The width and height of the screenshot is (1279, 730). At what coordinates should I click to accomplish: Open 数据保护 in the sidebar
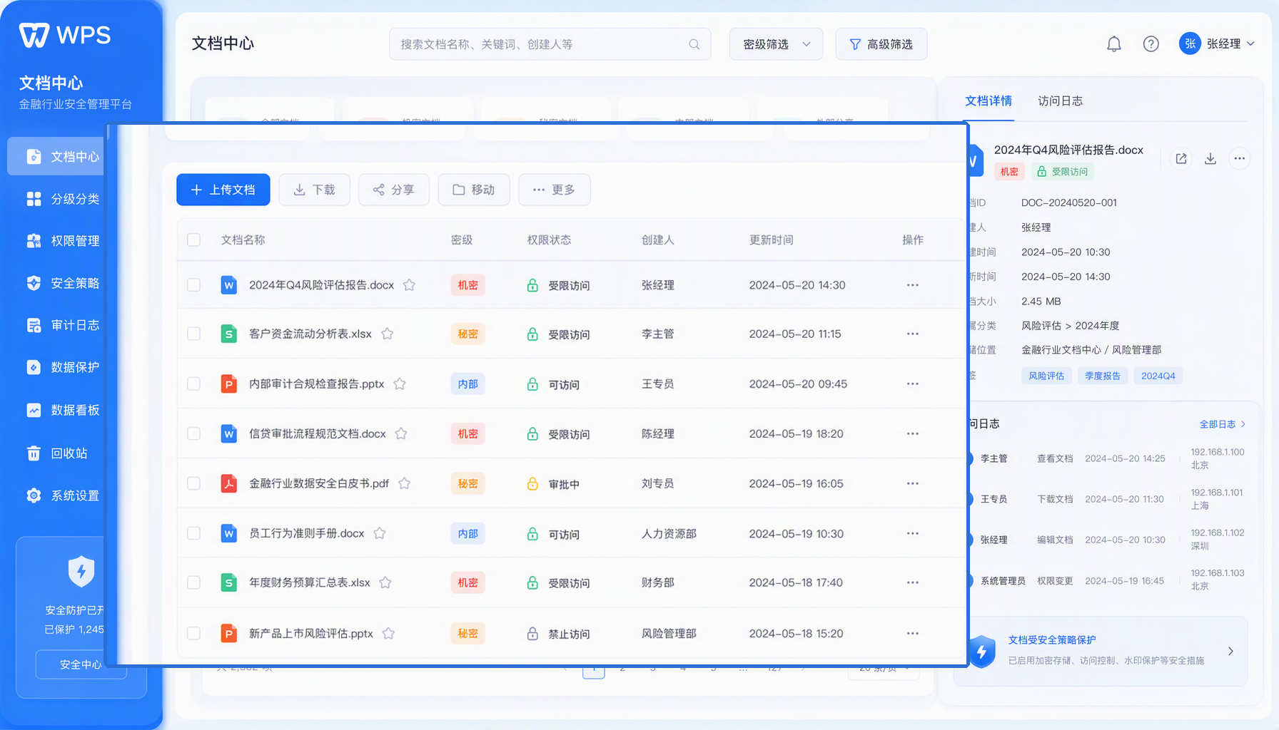(x=63, y=367)
